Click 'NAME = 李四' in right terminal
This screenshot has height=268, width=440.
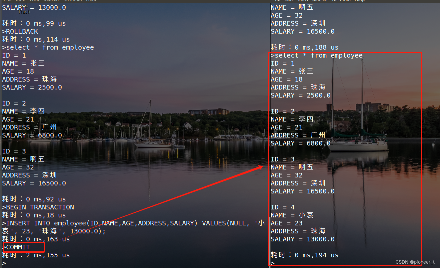click(292, 120)
